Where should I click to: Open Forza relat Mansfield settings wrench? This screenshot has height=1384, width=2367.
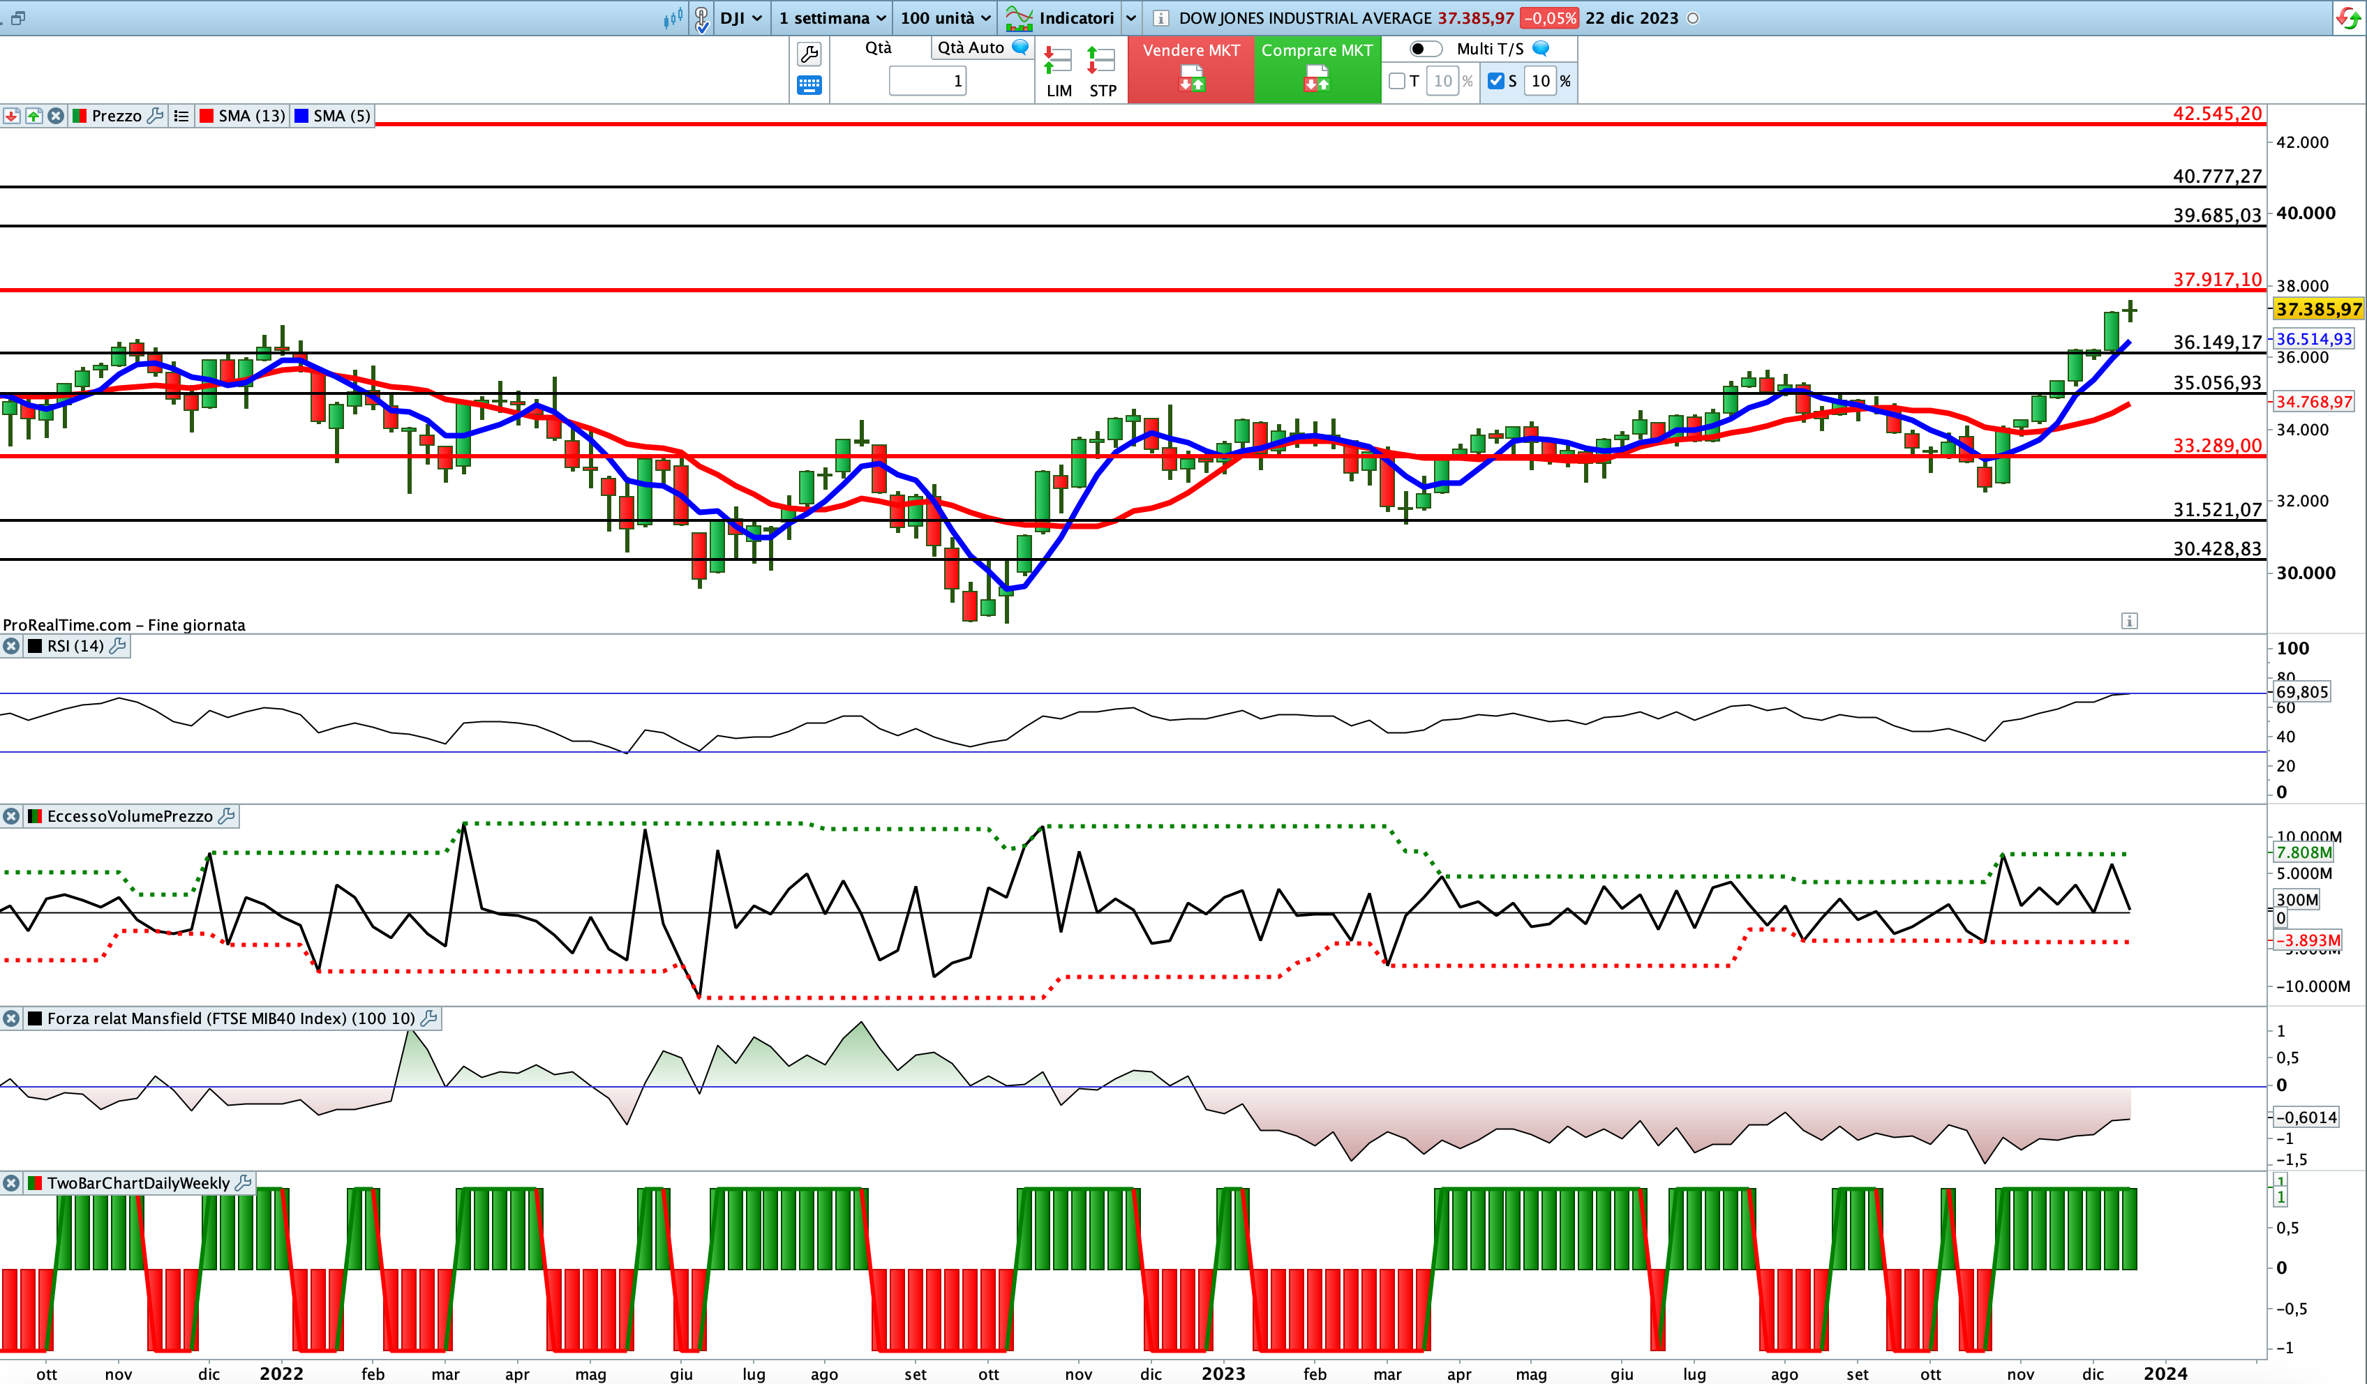click(x=428, y=1018)
